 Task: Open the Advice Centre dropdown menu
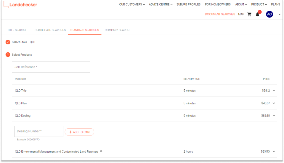pos(161,4)
